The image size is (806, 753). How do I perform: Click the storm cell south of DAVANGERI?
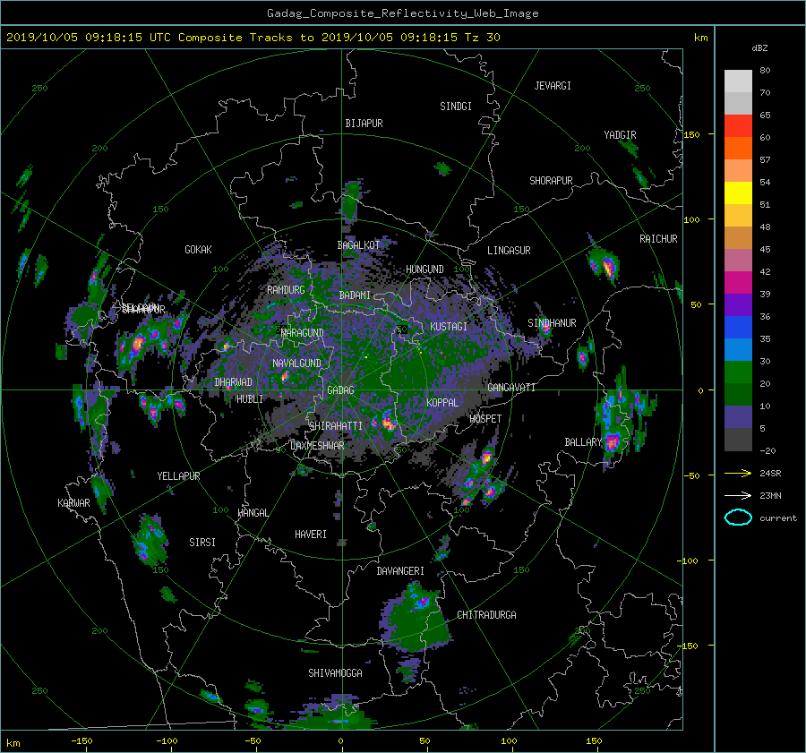pyautogui.click(x=416, y=617)
